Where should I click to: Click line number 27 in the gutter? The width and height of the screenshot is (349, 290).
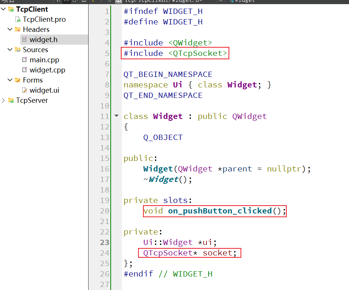(105, 284)
